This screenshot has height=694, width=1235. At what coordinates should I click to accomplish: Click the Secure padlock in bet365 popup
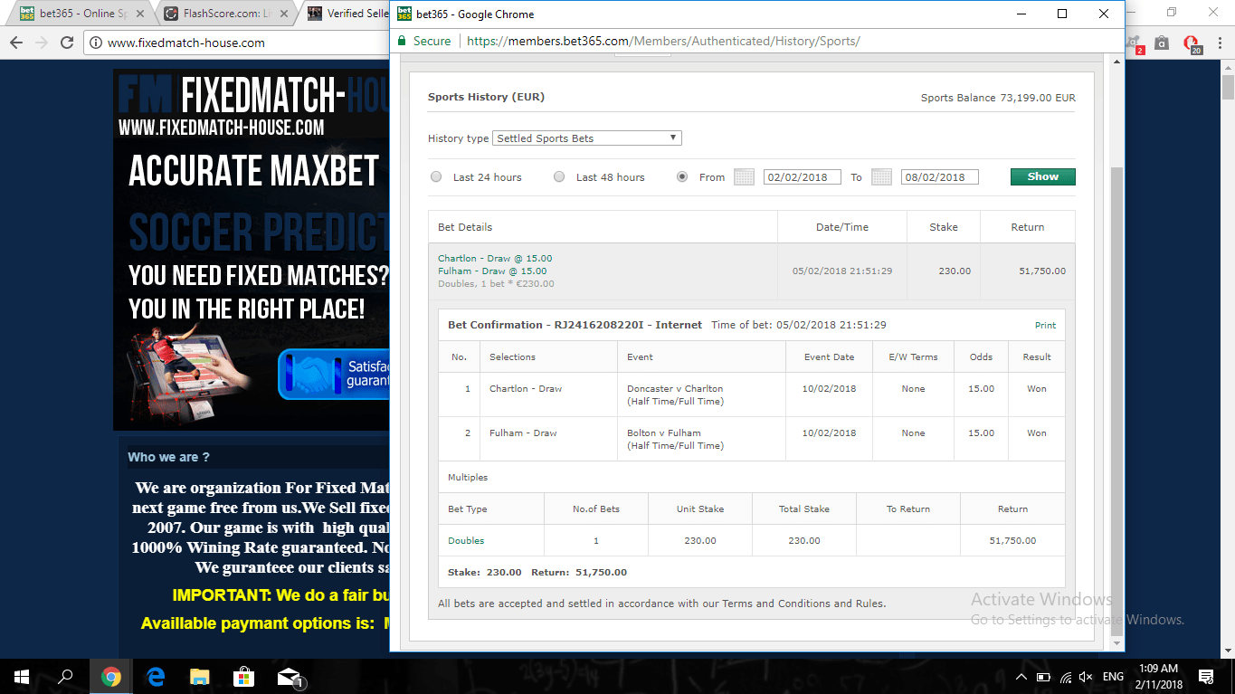click(x=403, y=41)
